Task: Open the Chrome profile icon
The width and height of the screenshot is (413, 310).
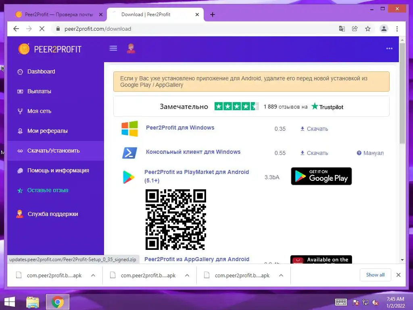Action: 384,29
